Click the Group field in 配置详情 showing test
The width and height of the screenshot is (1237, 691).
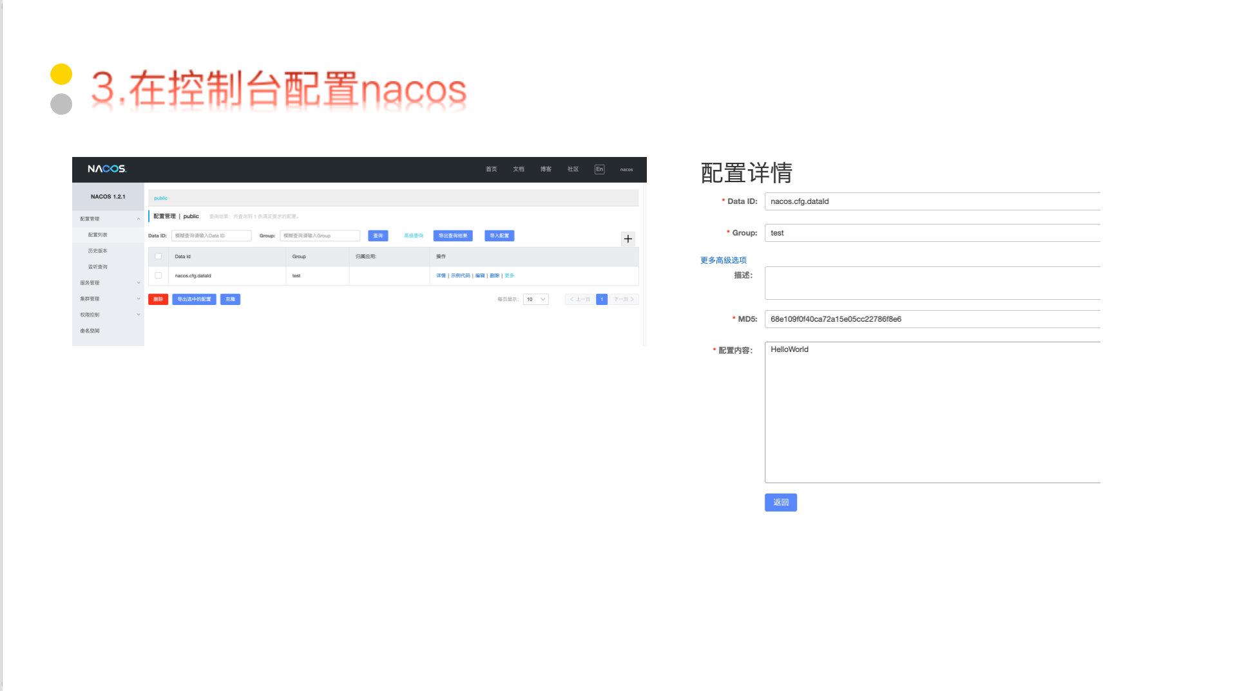[x=932, y=233]
